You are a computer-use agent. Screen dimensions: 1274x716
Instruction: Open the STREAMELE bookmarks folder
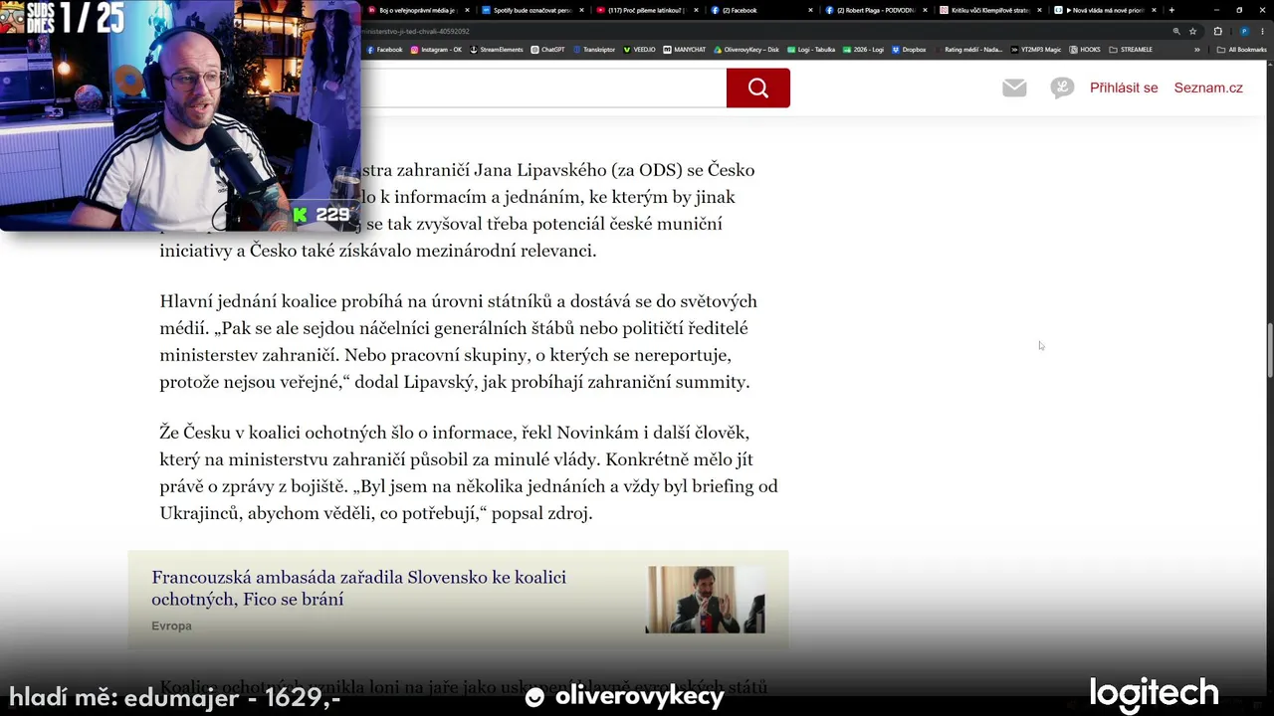click(x=1131, y=49)
